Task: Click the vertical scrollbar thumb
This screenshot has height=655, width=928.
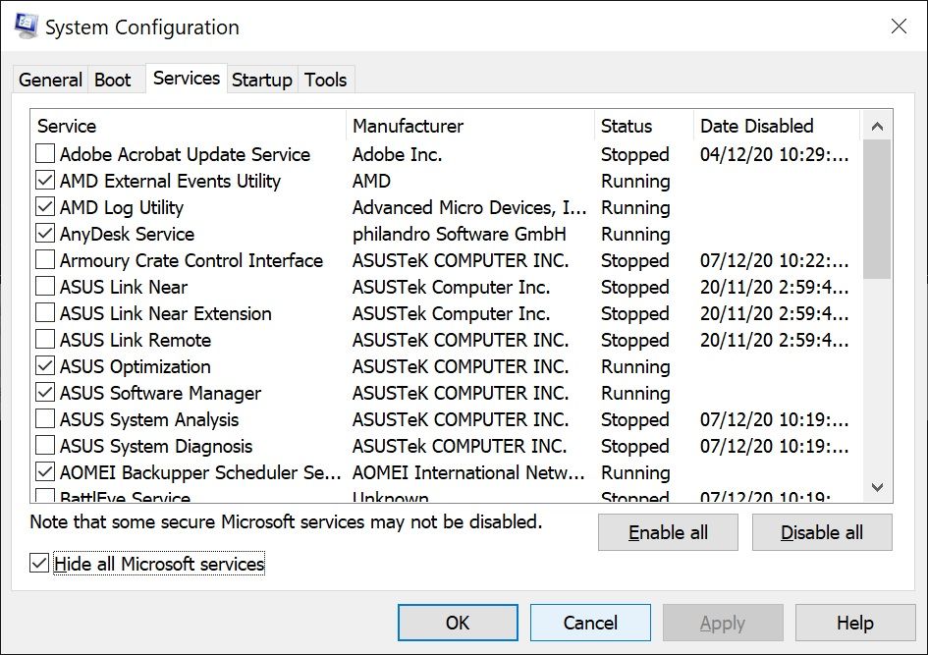Action: coord(877,209)
